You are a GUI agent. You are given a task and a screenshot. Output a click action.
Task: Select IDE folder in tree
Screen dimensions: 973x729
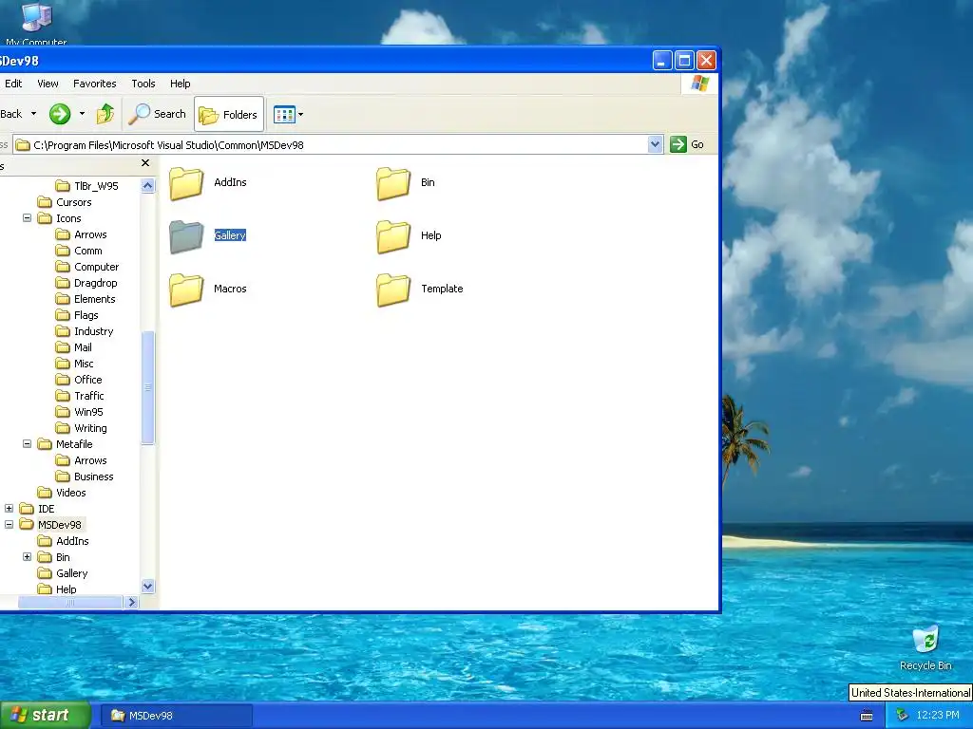[x=37, y=509]
